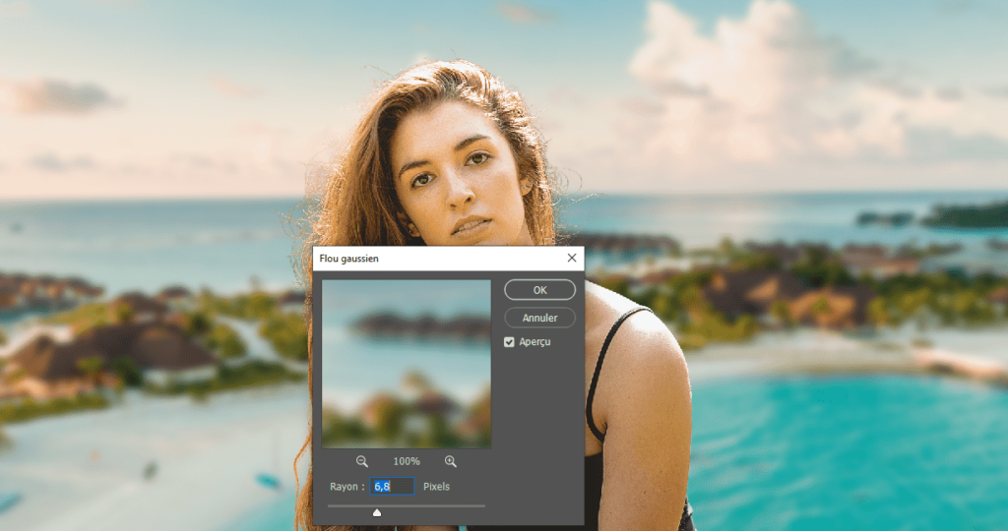Click the Rayon label
Image resolution: width=1008 pixels, height=531 pixels.
click(347, 487)
